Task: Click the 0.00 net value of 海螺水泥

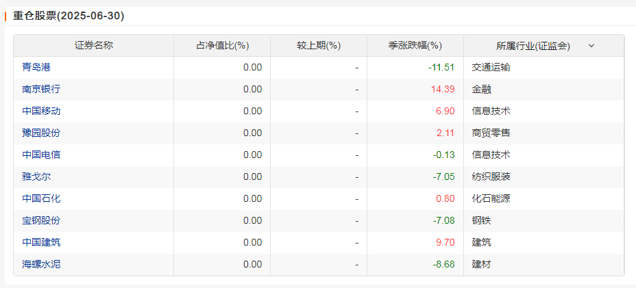Action: click(253, 264)
